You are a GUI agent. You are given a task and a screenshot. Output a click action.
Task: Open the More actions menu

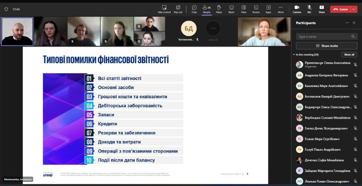(x=281, y=9)
